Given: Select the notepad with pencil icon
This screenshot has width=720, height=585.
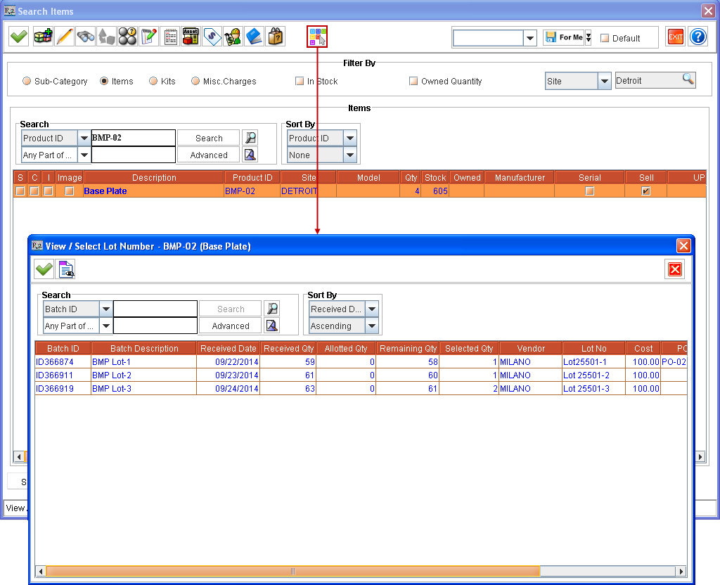Looking at the screenshot, I should (x=149, y=36).
